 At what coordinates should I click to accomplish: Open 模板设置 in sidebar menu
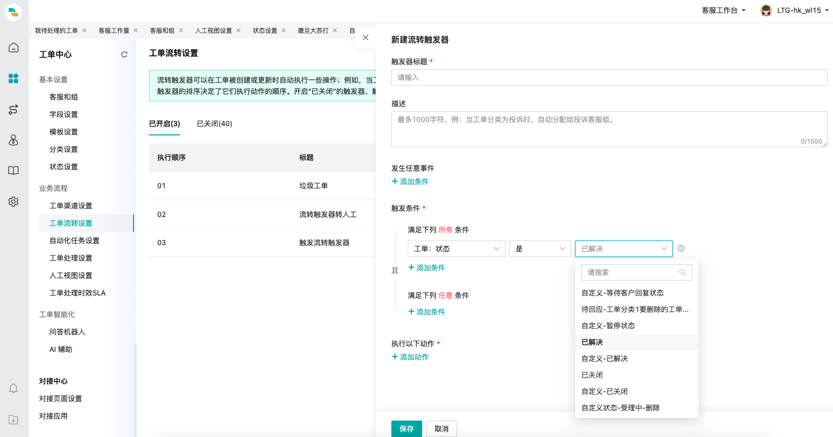[64, 132]
